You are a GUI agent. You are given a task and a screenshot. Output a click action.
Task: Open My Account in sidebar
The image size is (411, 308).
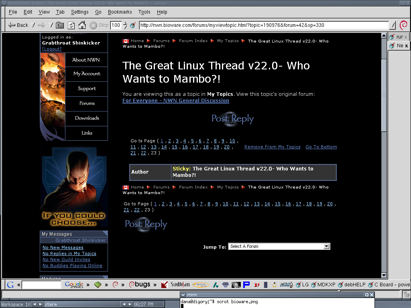click(87, 74)
